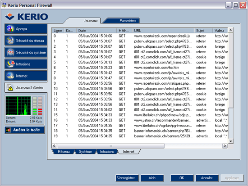Click the vertical scrollbar up arrow

(230, 30)
